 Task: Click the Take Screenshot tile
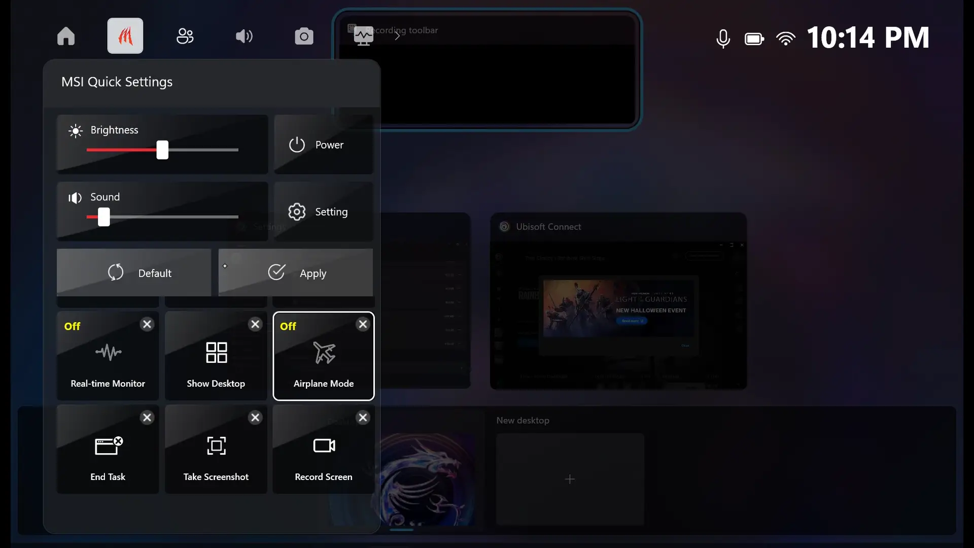(216, 450)
